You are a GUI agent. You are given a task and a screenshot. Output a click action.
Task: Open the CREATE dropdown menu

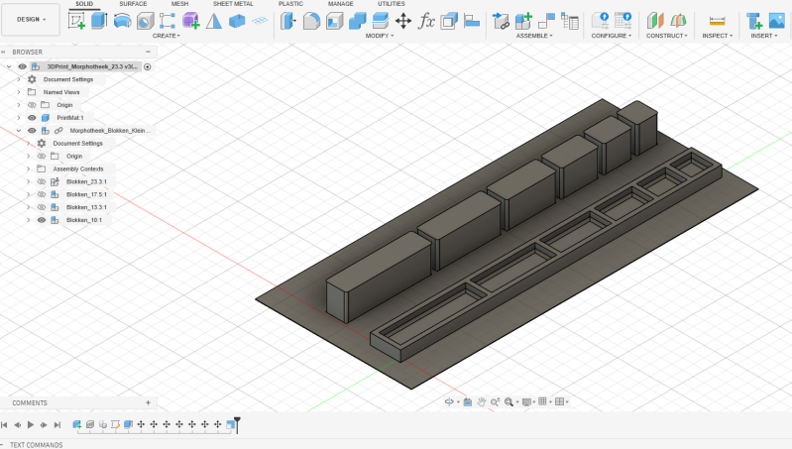167,36
